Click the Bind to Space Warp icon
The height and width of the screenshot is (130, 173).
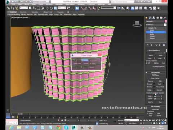(x=17, y=8)
